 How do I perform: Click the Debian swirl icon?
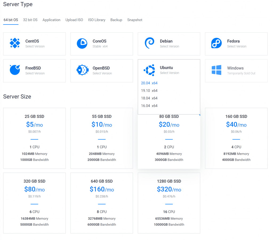pos(149,43)
